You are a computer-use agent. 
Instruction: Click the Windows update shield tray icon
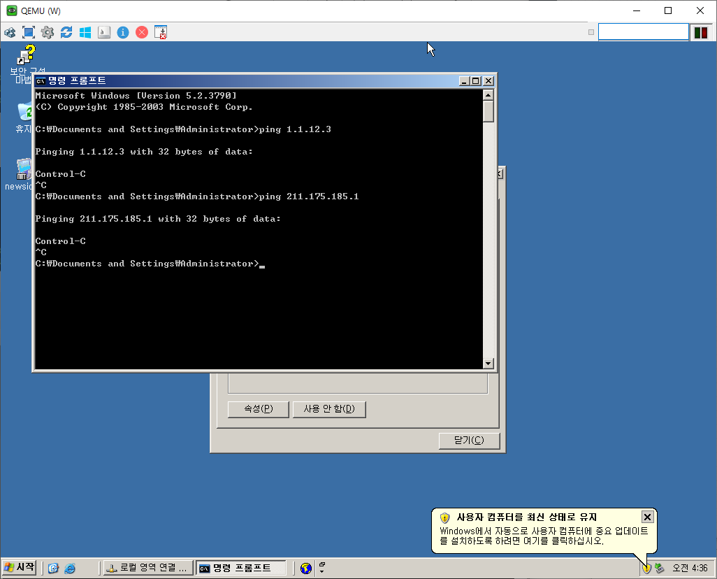pyautogui.click(x=646, y=569)
